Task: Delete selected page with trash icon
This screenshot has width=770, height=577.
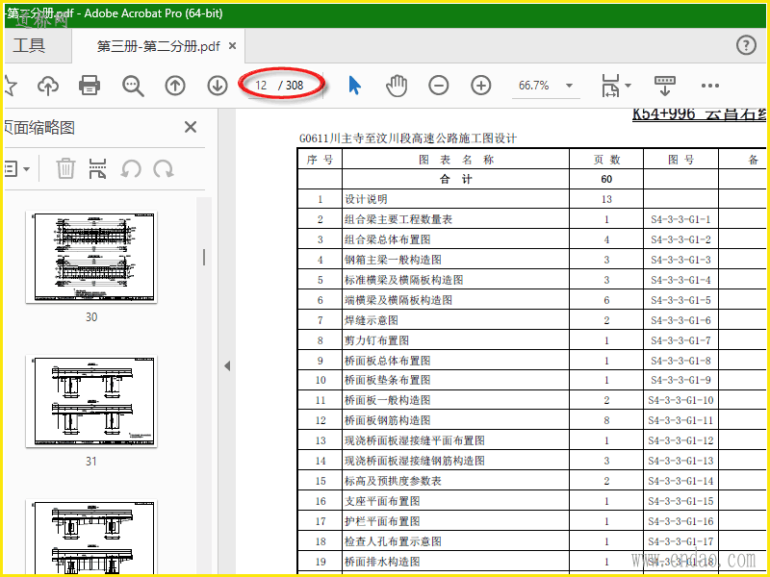Action: point(65,169)
